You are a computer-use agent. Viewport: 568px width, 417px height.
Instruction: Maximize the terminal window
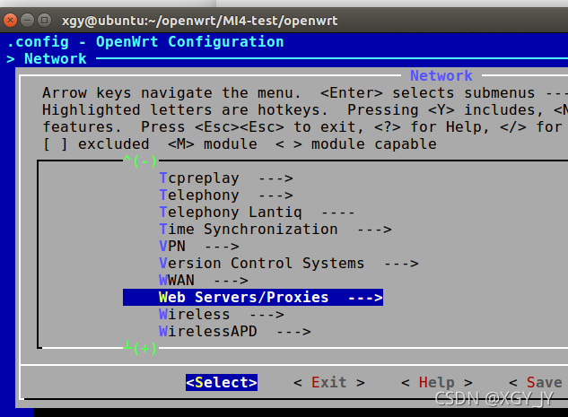44,20
